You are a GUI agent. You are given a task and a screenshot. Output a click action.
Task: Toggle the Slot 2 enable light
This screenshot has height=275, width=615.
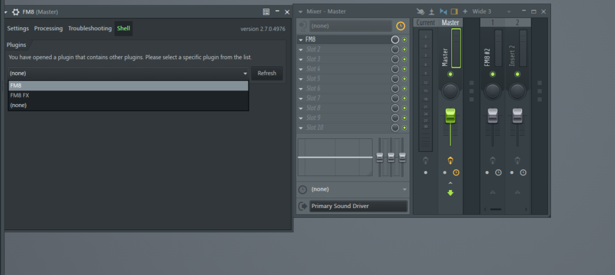point(405,49)
